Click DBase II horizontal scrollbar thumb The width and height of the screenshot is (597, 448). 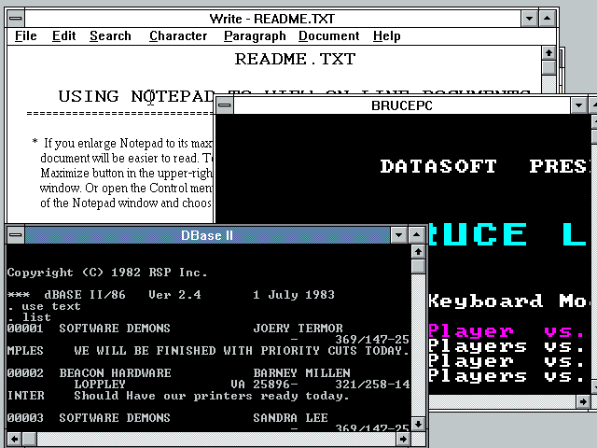pyautogui.click(x=30, y=439)
